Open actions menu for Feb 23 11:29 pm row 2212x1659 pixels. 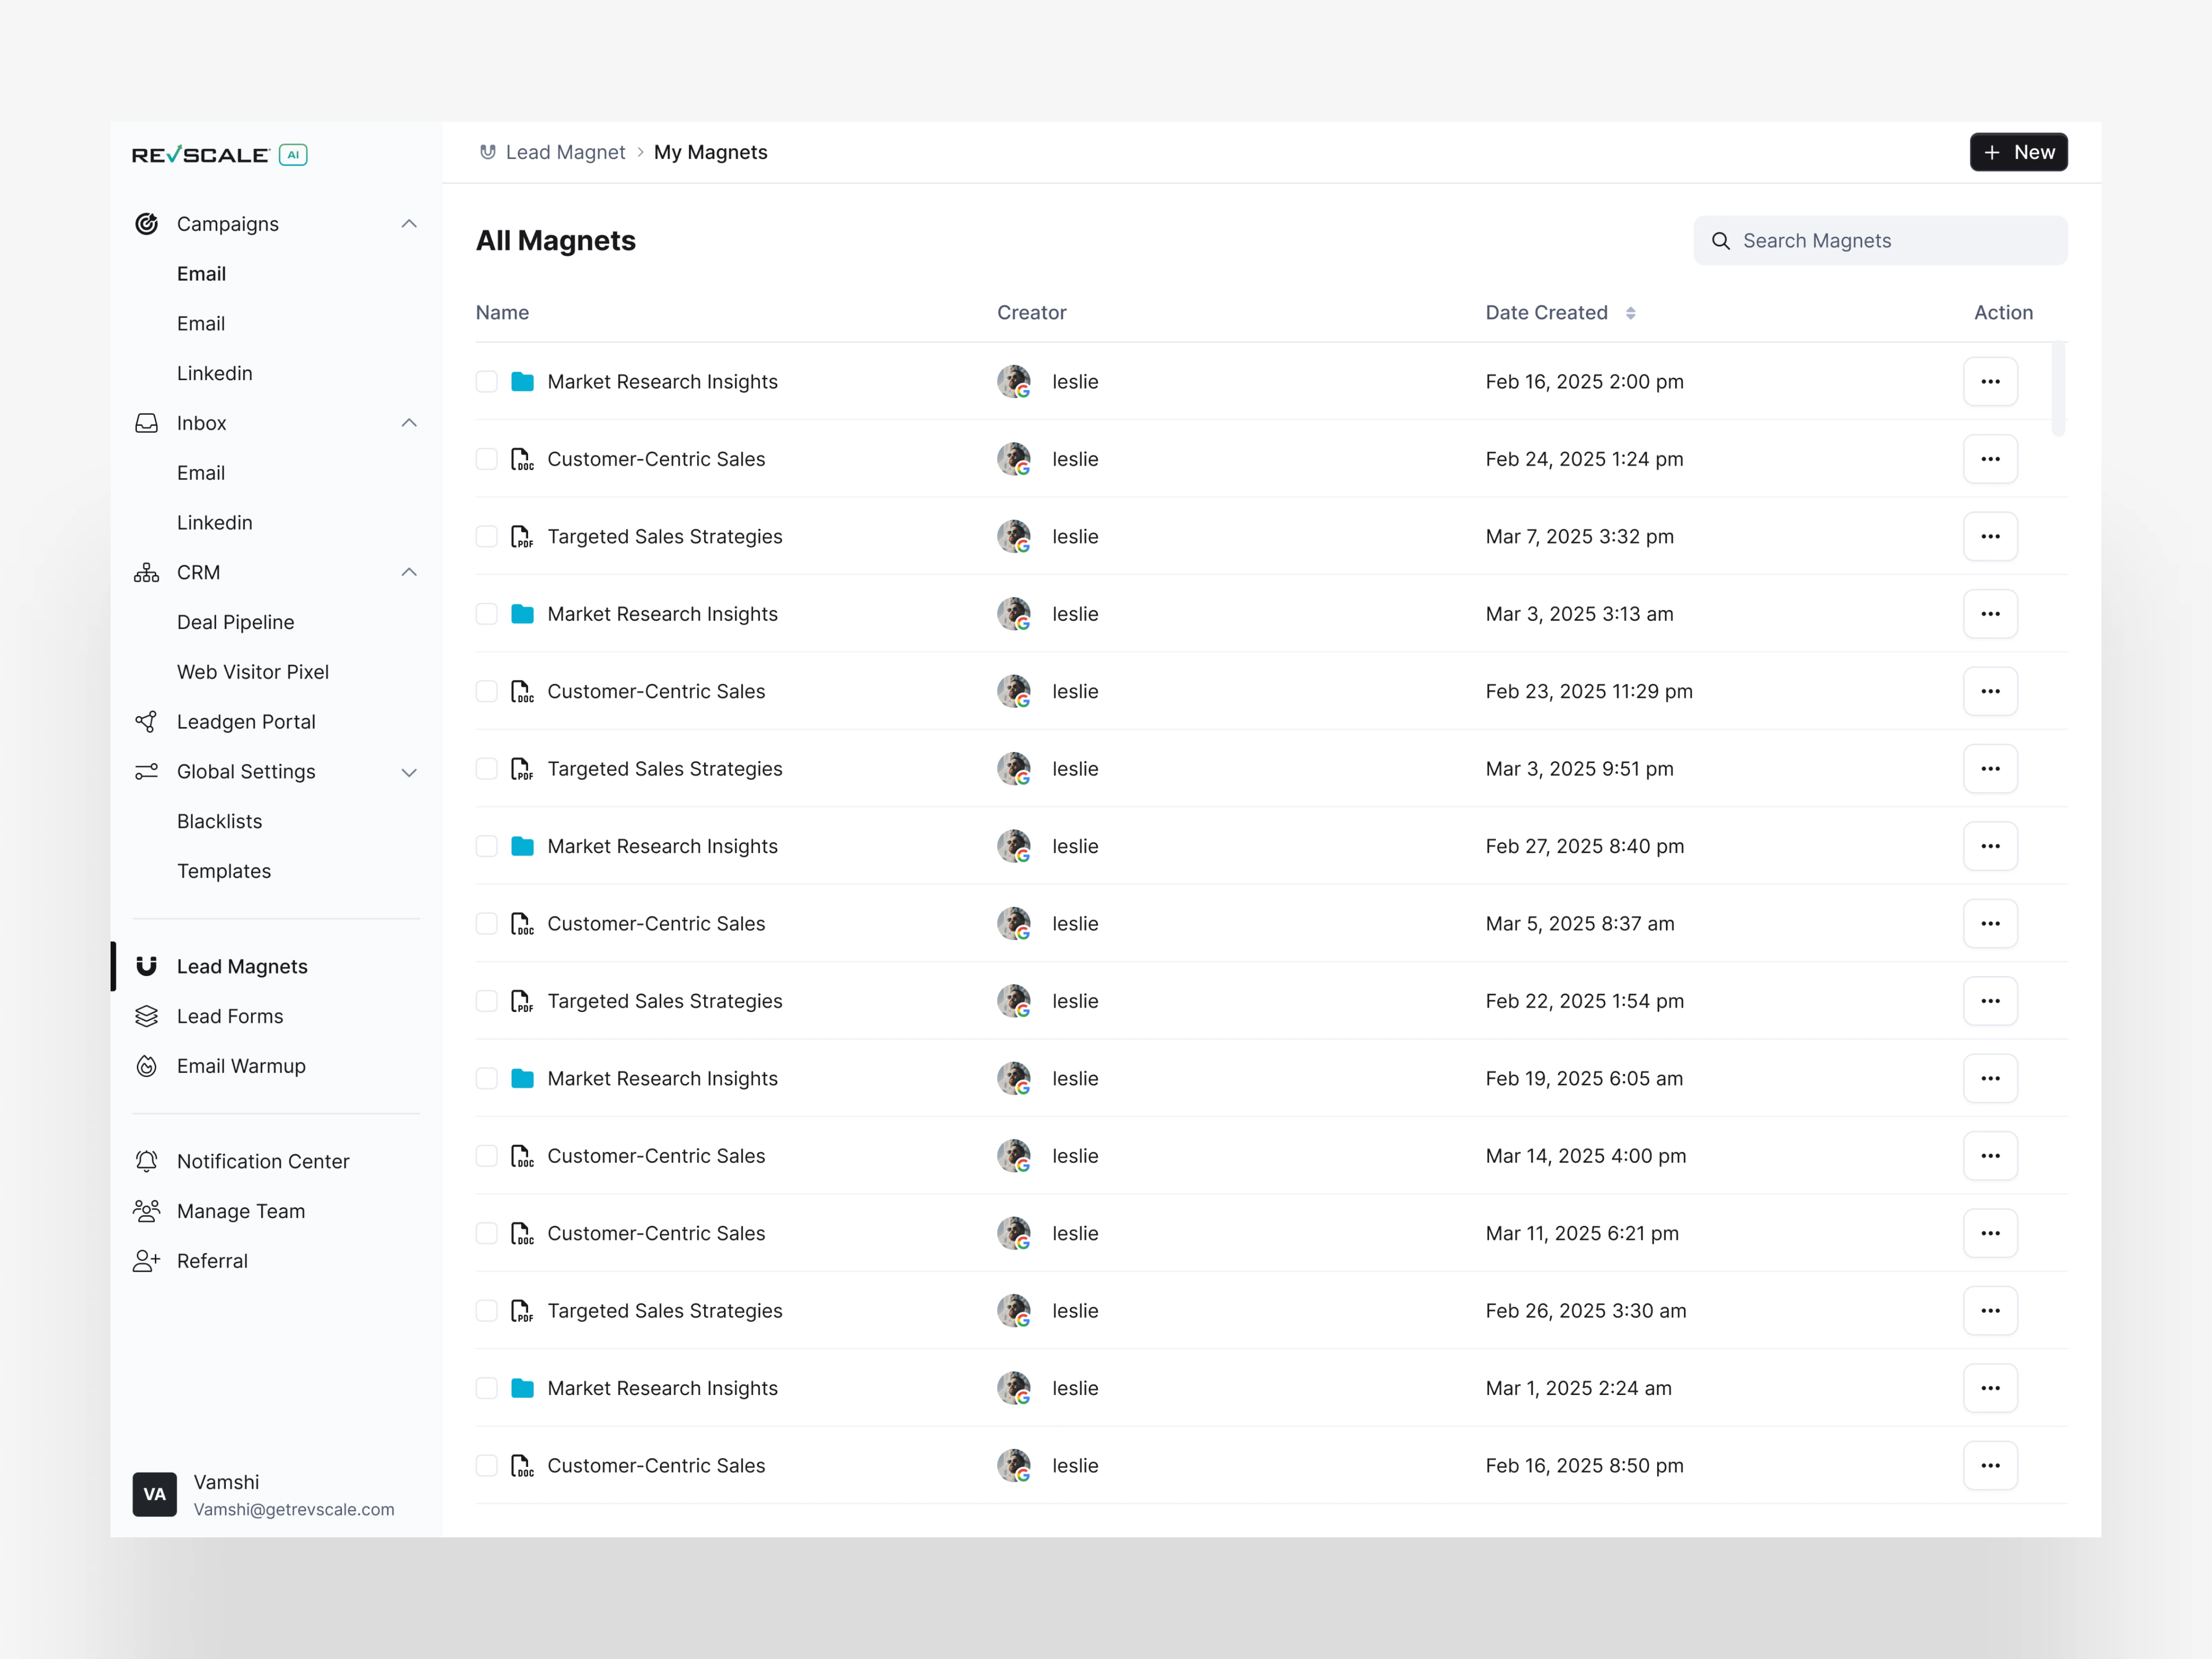1990,691
